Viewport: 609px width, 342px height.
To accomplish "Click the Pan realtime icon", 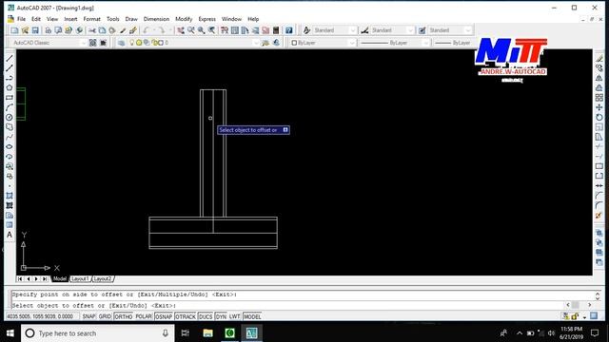I will pyautogui.click(x=181, y=30).
